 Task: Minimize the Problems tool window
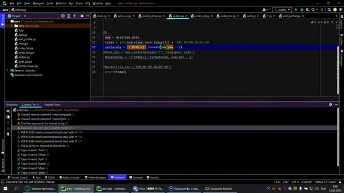[x=336, y=105]
